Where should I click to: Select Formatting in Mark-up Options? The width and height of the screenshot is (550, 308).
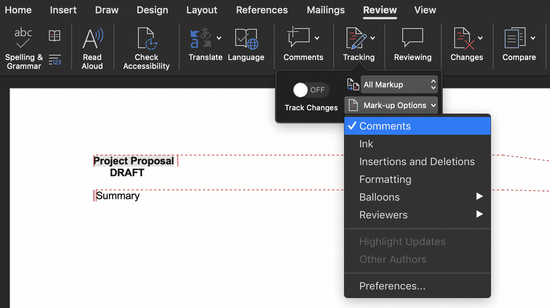point(385,179)
